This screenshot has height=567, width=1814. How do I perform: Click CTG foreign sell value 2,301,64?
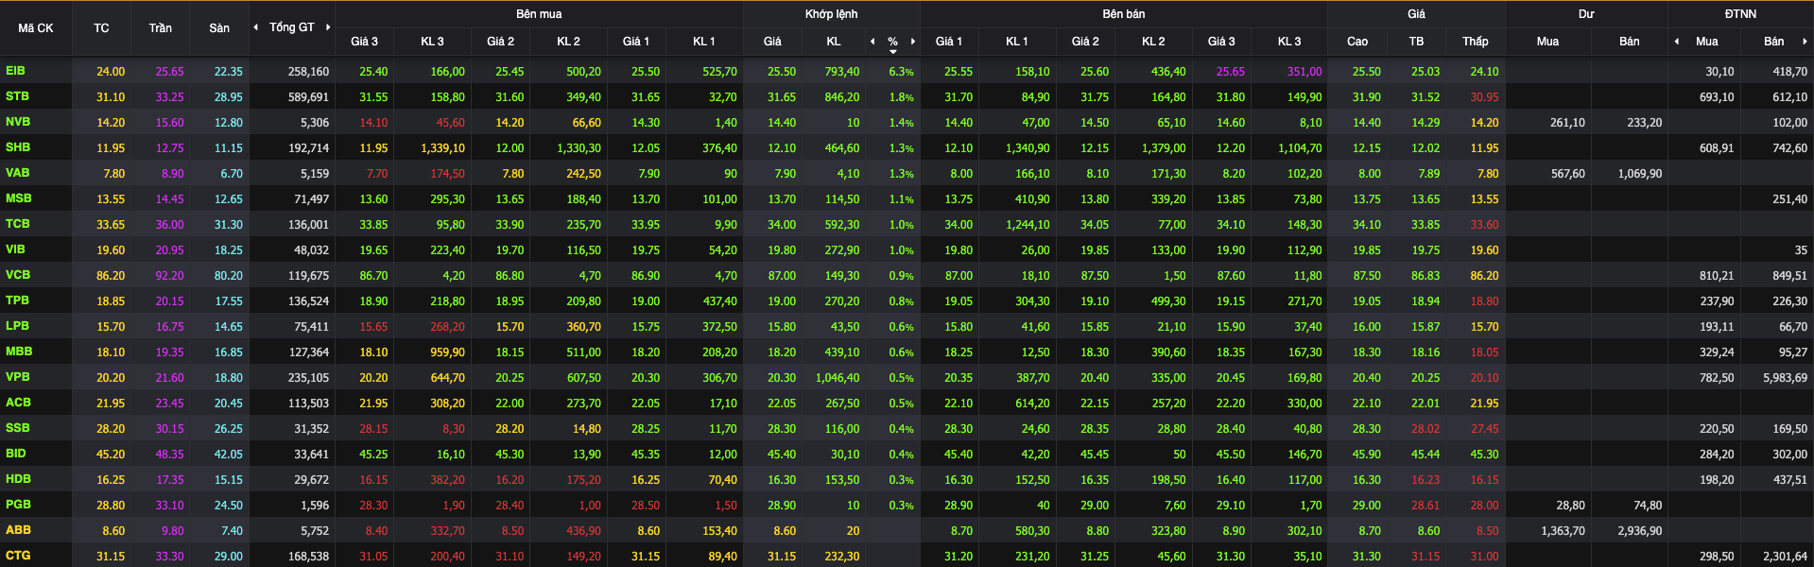(1785, 557)
